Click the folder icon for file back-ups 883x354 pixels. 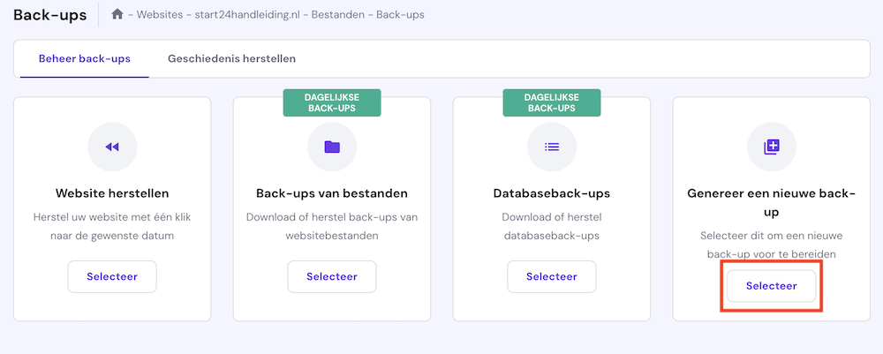click(x=332, y=147)
